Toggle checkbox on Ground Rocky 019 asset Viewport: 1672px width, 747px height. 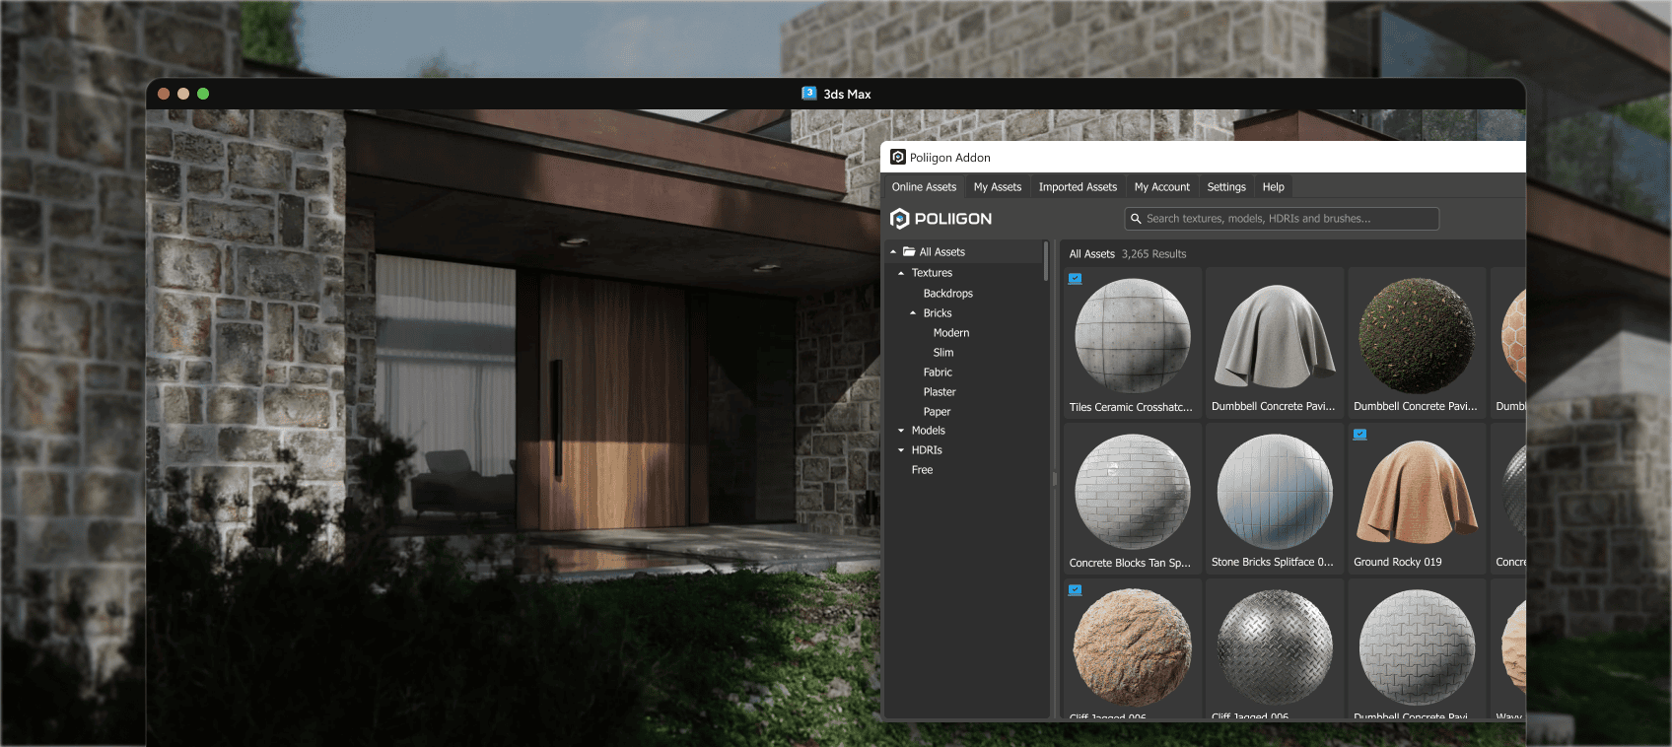[1359, 435]
